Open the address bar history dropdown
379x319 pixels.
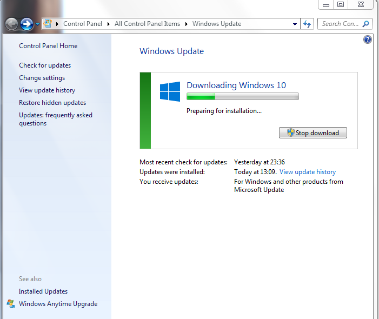click(x=295, y=24)
